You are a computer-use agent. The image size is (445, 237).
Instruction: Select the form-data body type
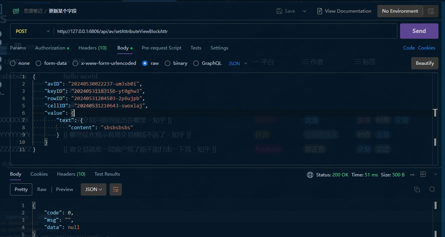coord(38,63)
